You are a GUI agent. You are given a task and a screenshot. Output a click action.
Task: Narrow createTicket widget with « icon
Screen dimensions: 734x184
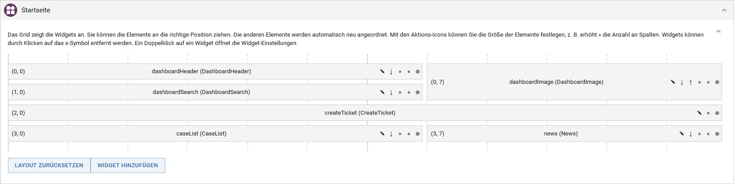(708, 113)
